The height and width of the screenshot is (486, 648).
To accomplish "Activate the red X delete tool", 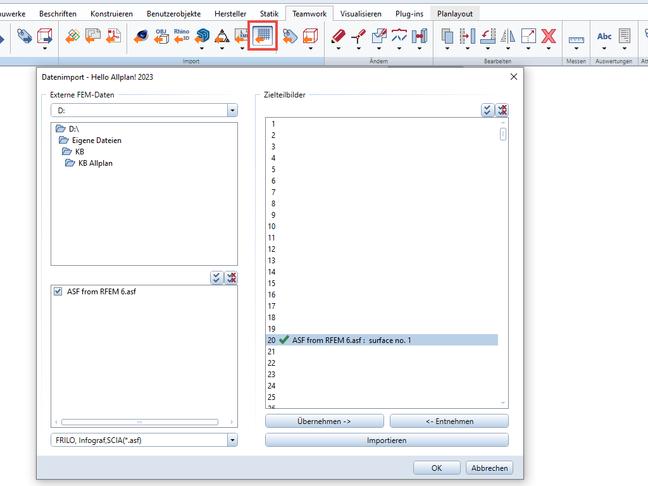I will coord(548,35).
